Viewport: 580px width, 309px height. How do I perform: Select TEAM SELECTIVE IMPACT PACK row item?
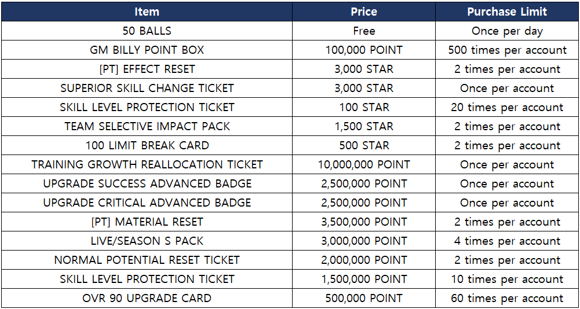coord(147,126)
